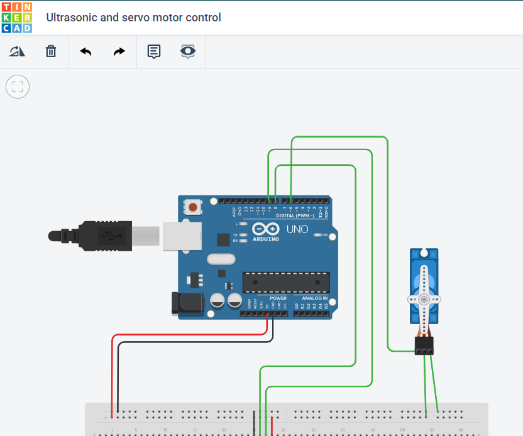Click the Tinkercad logo
Viewport: 523px width, 436px height.
[x=17, y=17]
